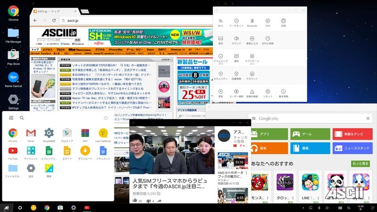
Task: Open リセット in the Settings window
Action: click(x=268, y=93)
